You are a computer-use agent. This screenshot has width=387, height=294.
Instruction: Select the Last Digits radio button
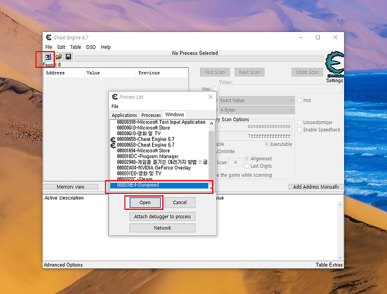click(x=247, y=166)
